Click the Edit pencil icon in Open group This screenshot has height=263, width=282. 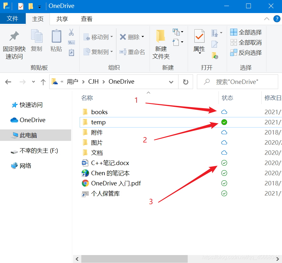215,44
